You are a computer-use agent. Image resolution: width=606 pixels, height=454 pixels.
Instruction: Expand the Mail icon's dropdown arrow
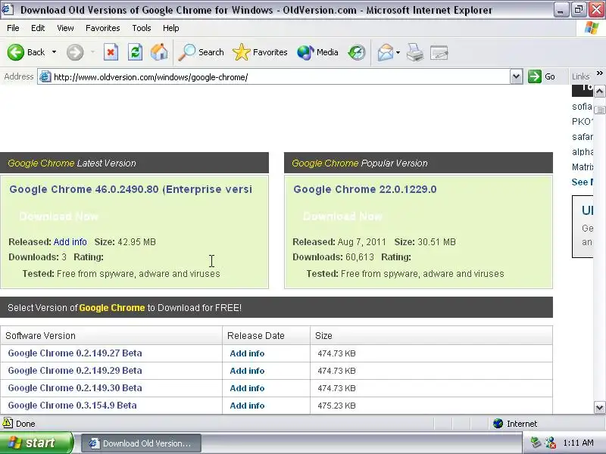398,52
